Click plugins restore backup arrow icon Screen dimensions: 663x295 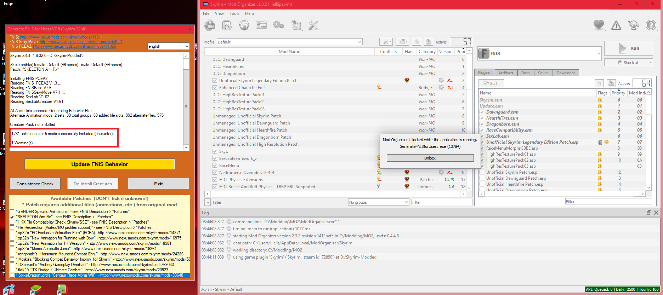[x=599, y=83]
